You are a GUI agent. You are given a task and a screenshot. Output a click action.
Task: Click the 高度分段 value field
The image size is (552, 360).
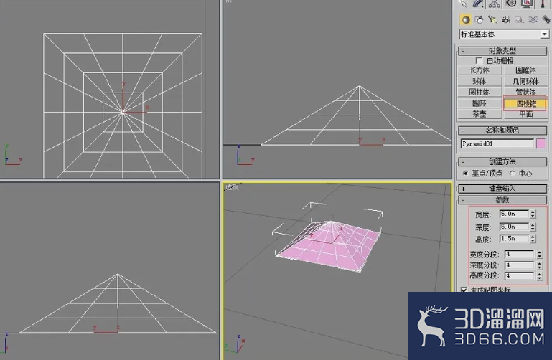click(x=519, y=275)
